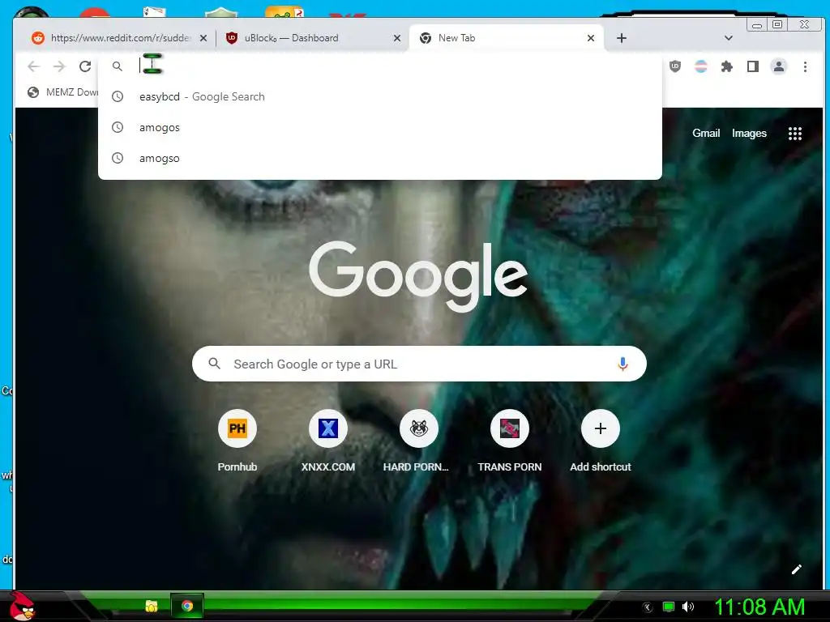Open the 11:08 AM taskbar clock

coord(759,607)
